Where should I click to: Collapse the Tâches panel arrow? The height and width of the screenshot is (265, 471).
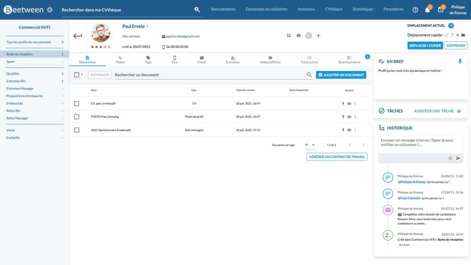pos(459,110)
